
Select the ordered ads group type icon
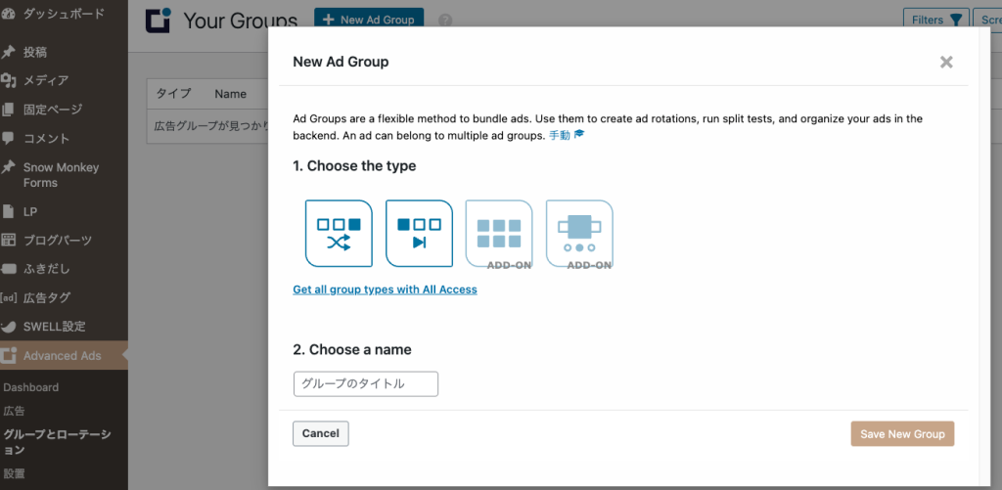click(x=419, y=233)
